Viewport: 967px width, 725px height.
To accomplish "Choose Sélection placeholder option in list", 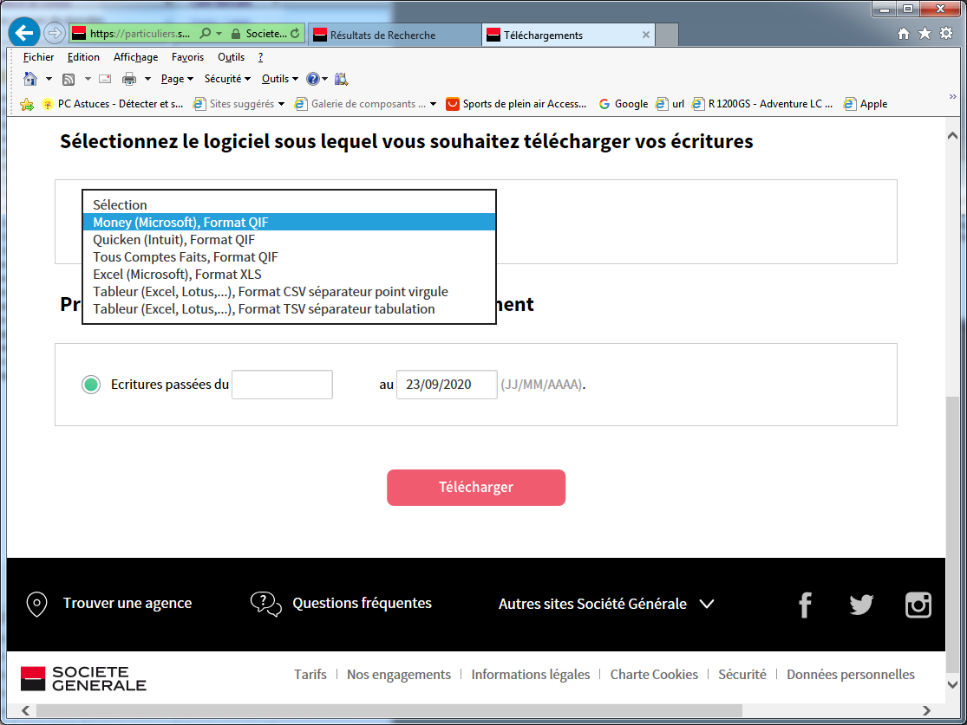I will tap(290, 204).
